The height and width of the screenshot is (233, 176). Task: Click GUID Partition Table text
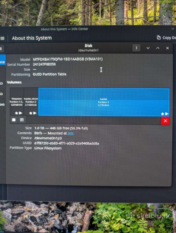click(x=50, y=74)
